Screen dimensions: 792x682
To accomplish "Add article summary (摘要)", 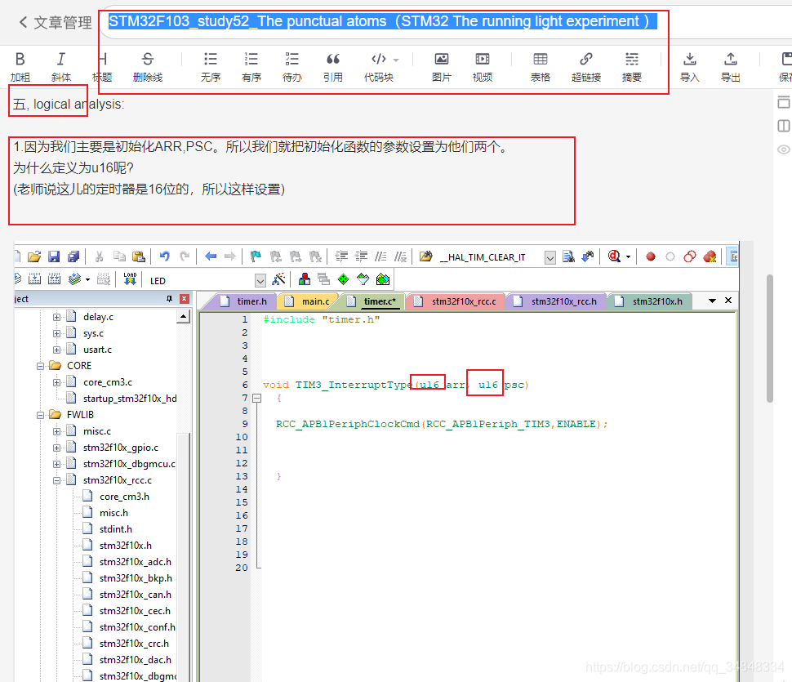I will point(631,67).
